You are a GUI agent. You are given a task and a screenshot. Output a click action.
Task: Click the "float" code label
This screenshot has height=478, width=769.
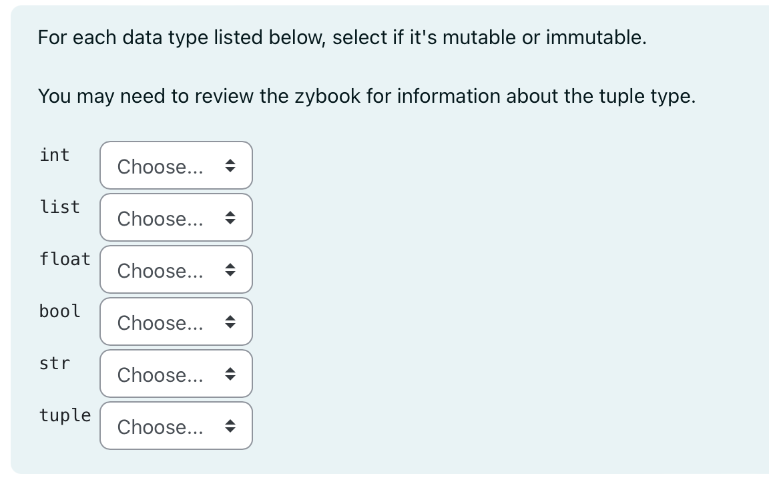(65, 259)
